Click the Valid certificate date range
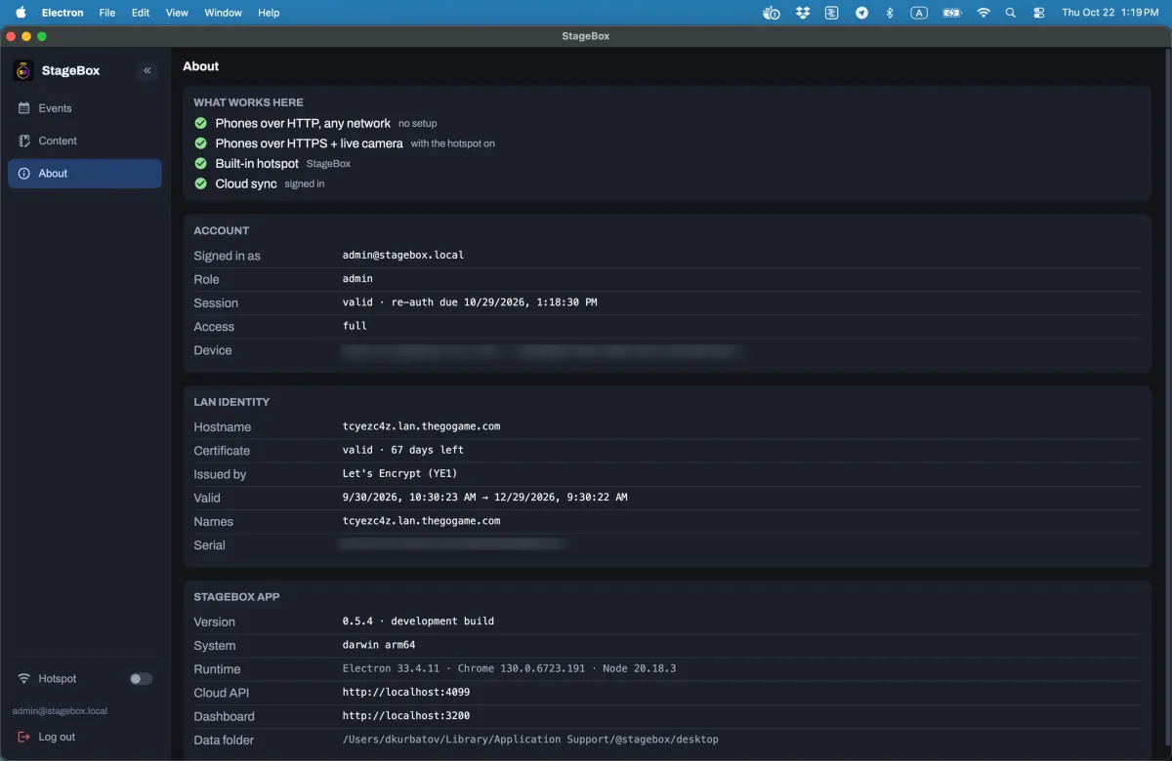This screenshot has height=761, width=1172. tap(484, 498)
